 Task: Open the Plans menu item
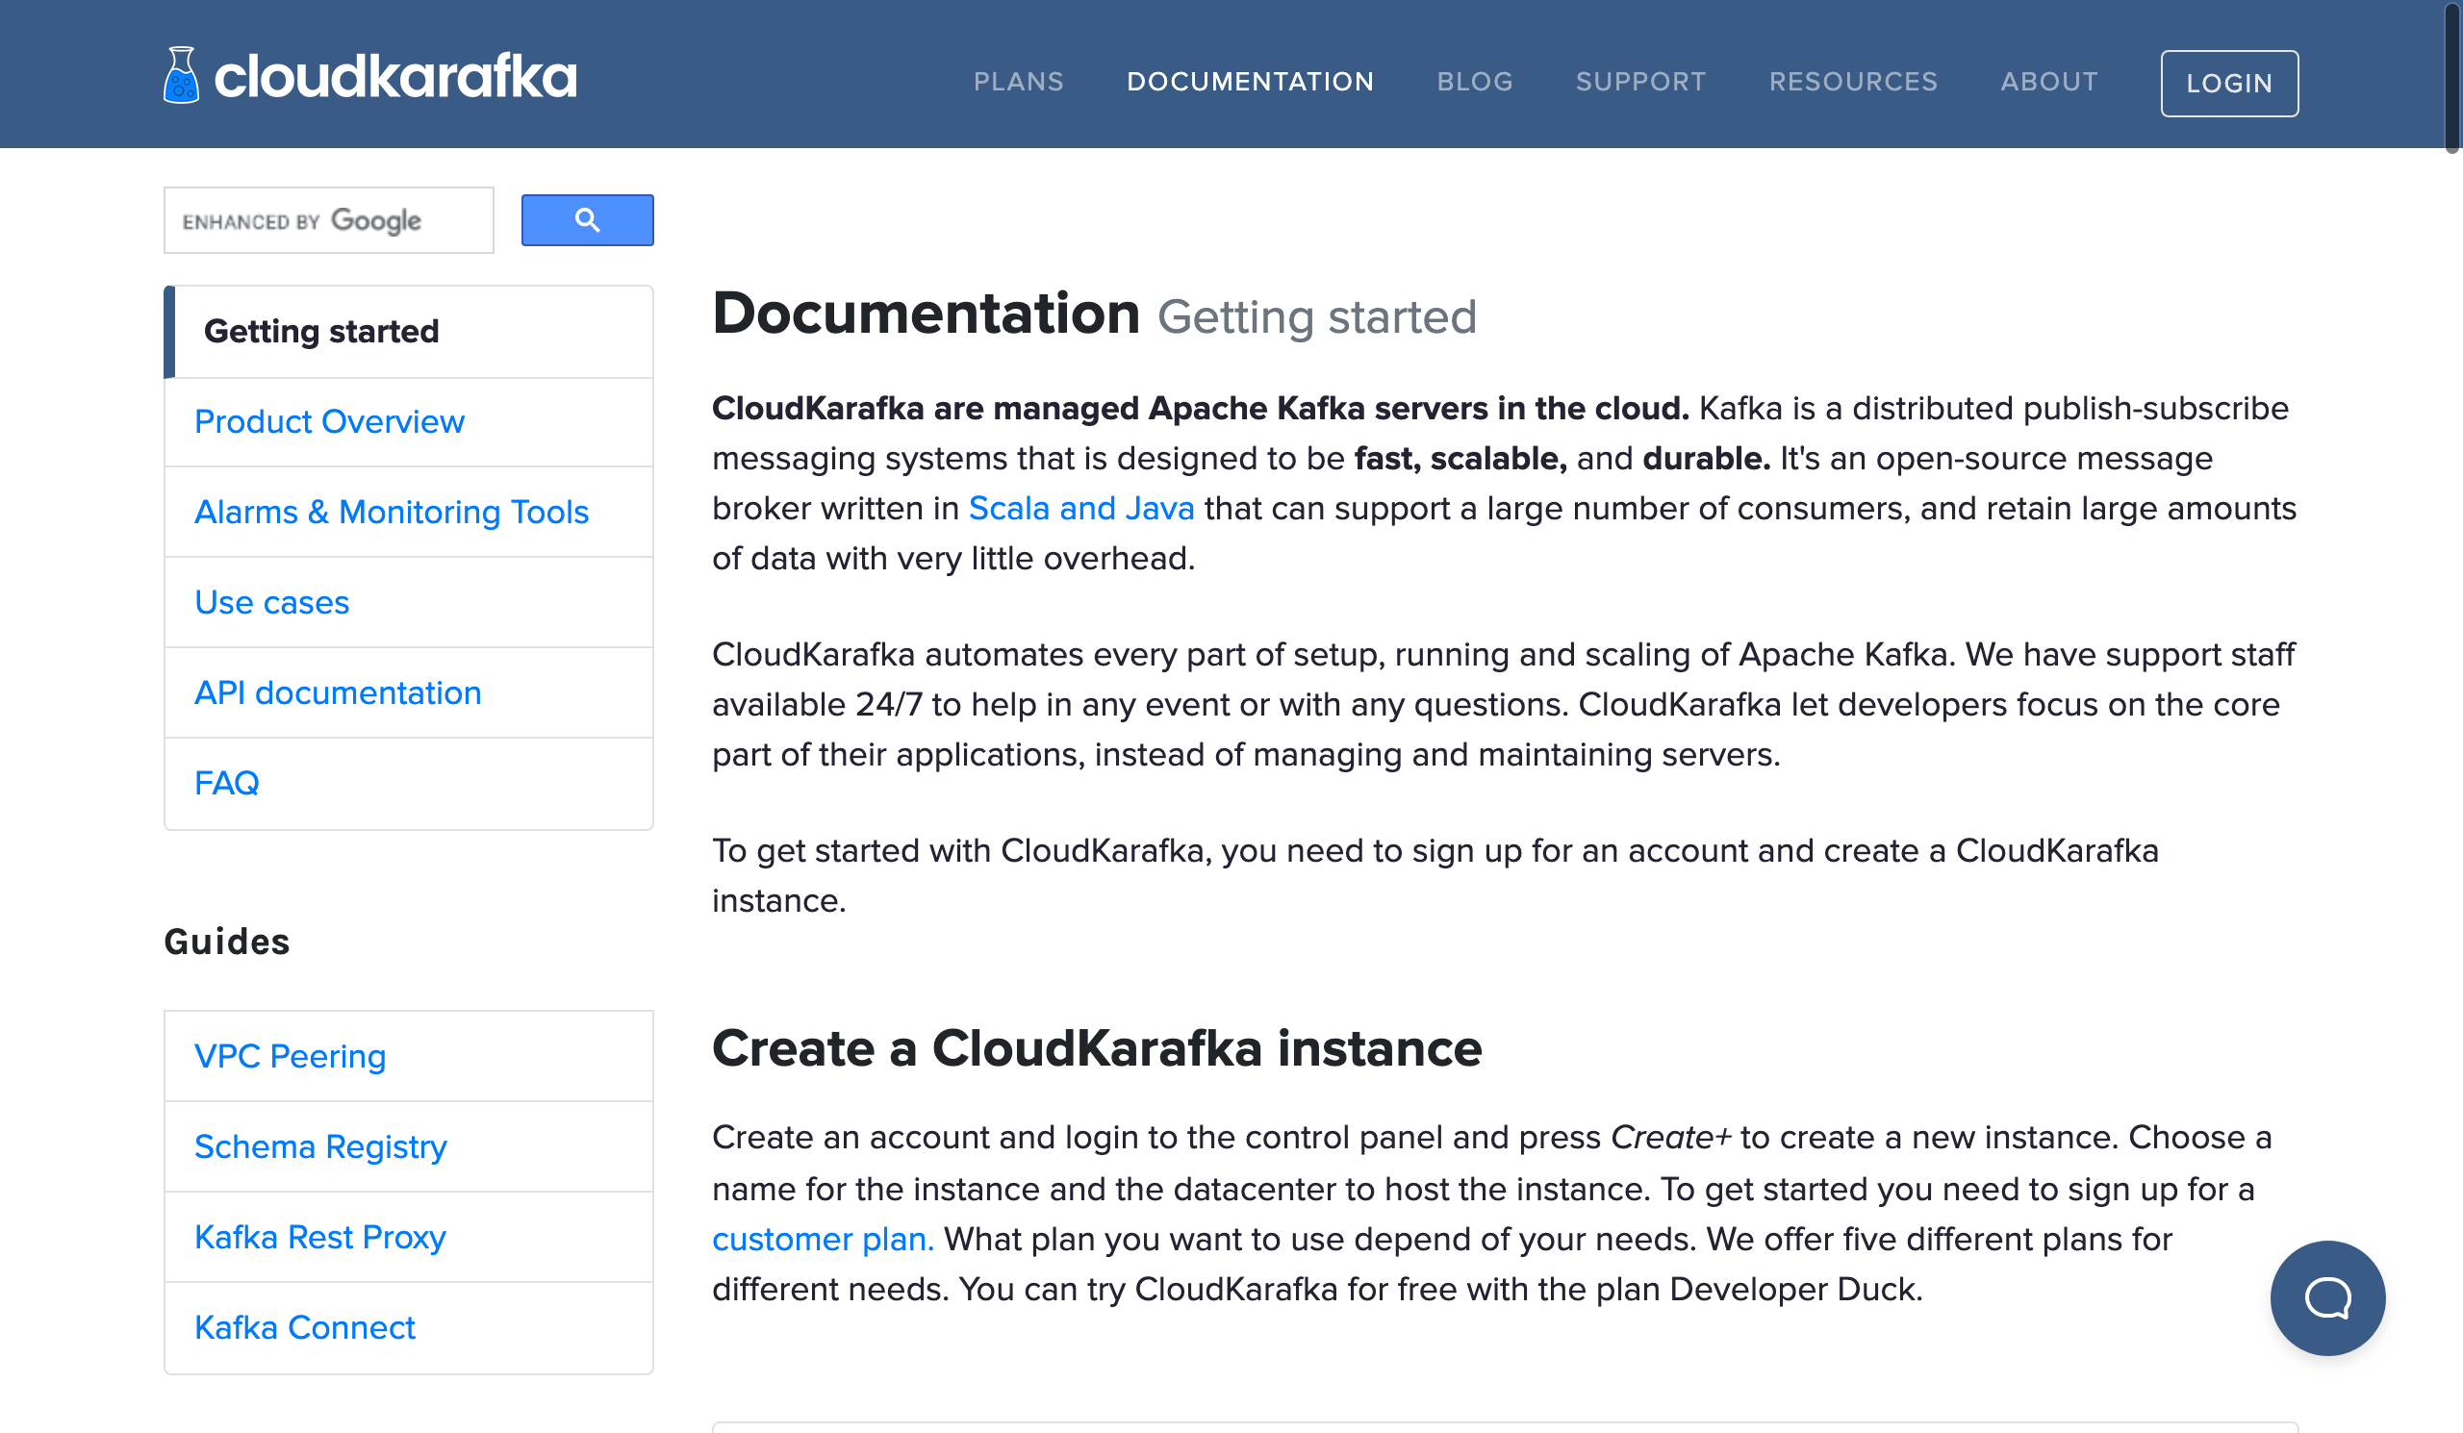1019,82
